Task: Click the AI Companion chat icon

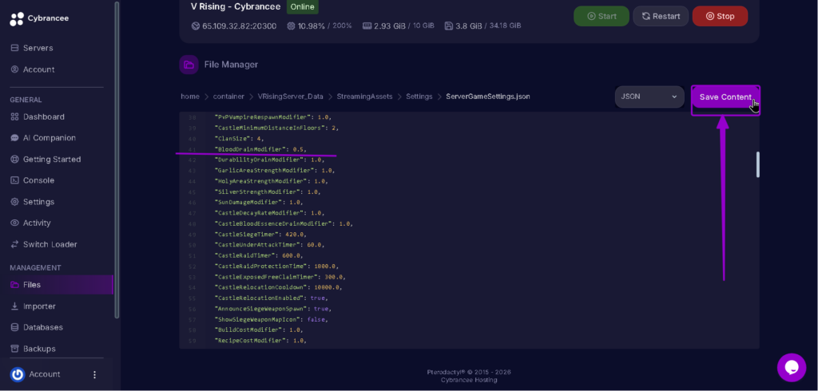Action: coord(14,138)
